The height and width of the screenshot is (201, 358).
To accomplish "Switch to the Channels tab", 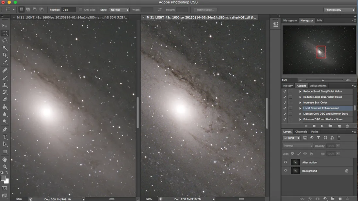I will (301, 132).
